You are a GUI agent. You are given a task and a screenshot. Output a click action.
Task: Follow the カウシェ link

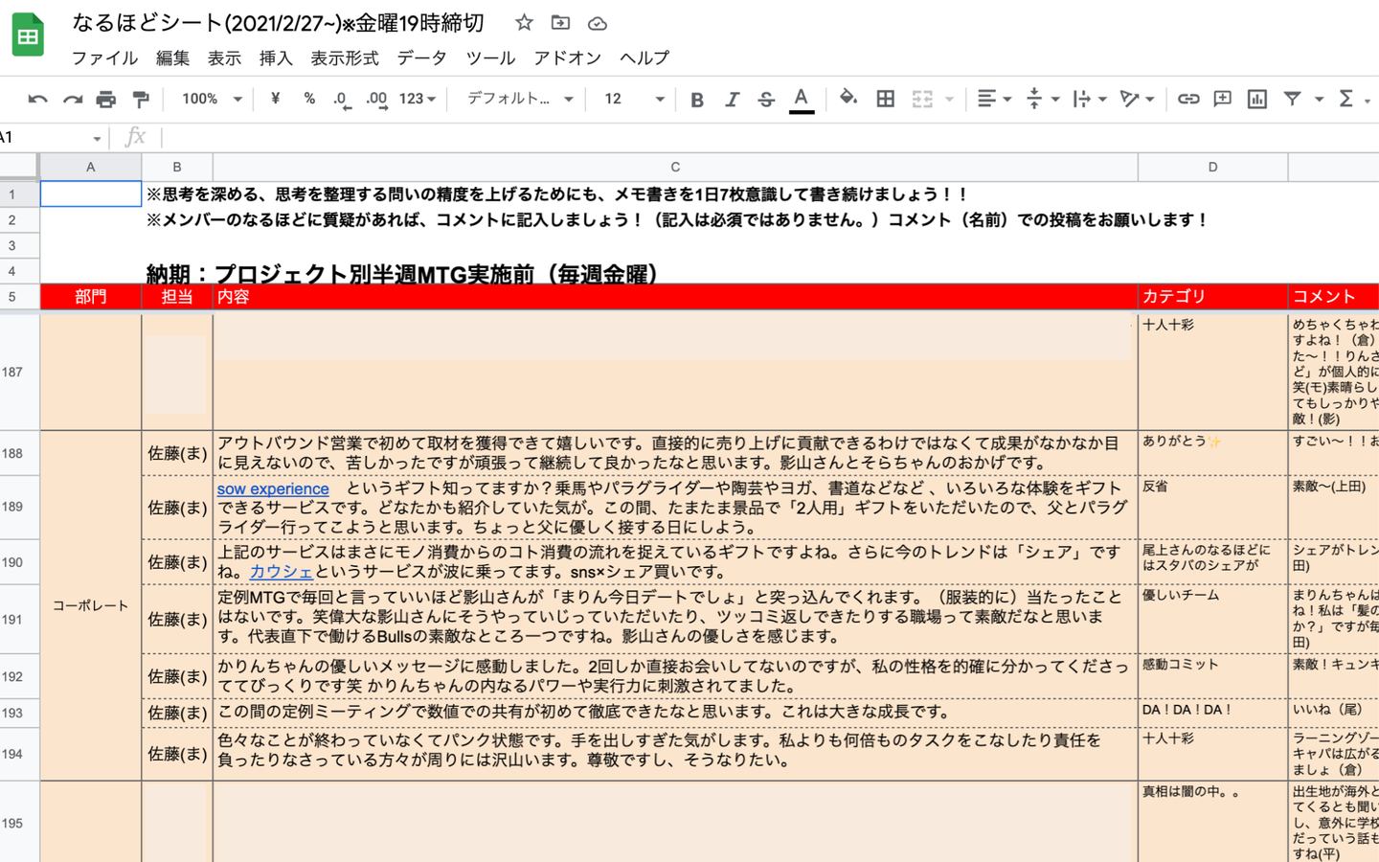(x=282, y=572)
